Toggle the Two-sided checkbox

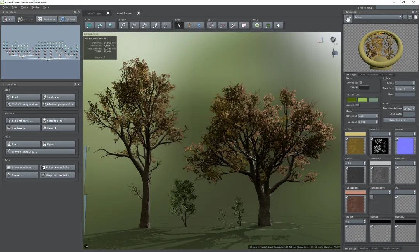click(x=361, y=82)
